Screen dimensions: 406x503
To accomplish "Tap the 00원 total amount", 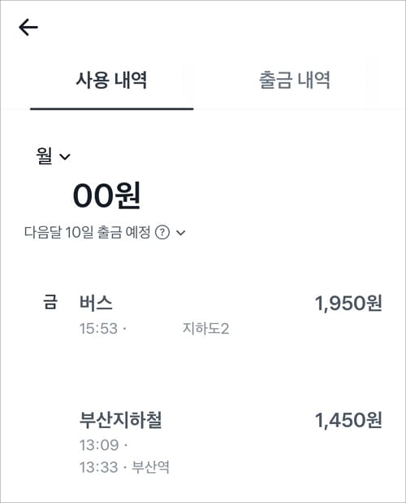I will pos(106,195).
